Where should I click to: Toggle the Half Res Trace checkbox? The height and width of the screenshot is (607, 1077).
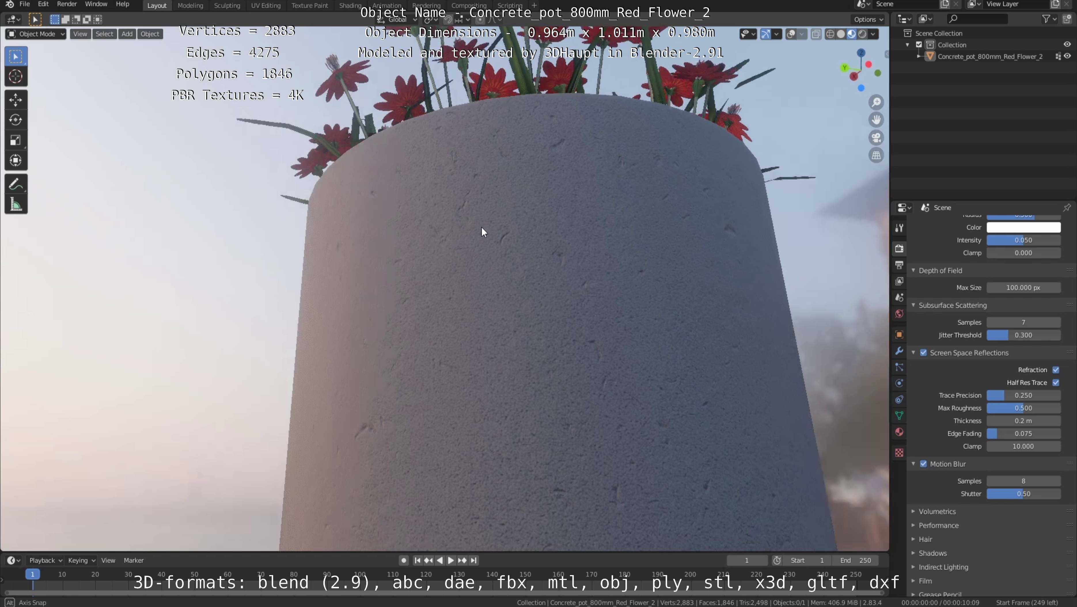pyautogui.click(x=1056, y=383)
